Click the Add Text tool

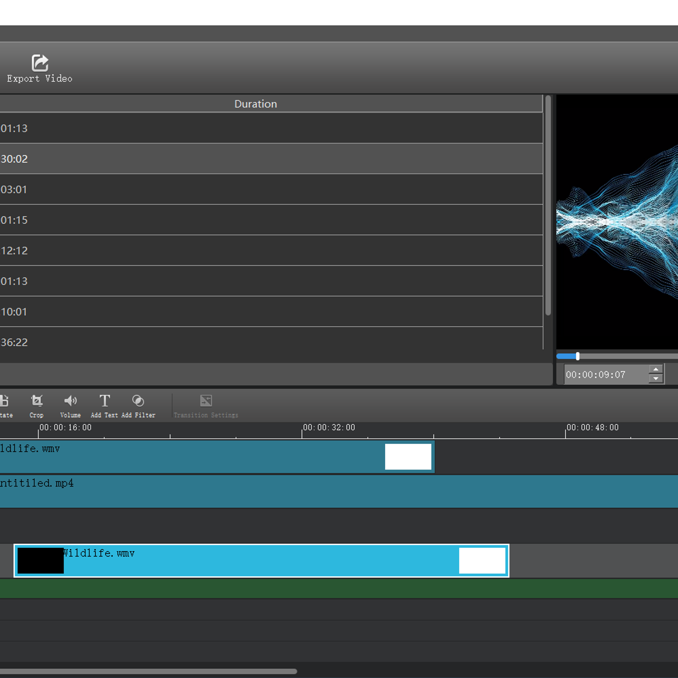coord(105,401)
